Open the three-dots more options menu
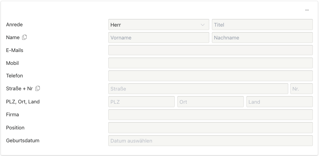The width and height of the screenshot is (319, 156). (x=307, y=10)
